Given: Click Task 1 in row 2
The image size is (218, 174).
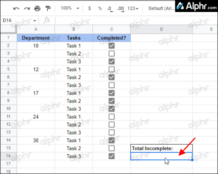Looking at the screenshot, I should [x=74, y=46].
